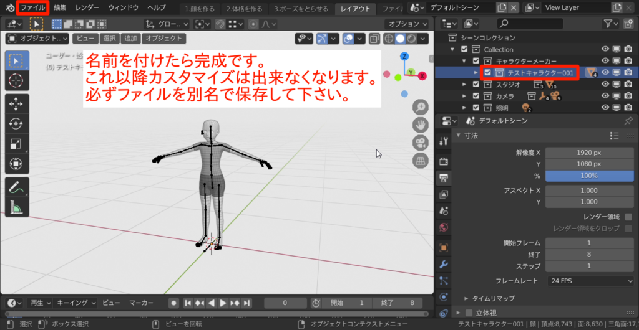639x330 pixels.
Task: Click the オブジェクト menu button
Action: tap(164, 39)
